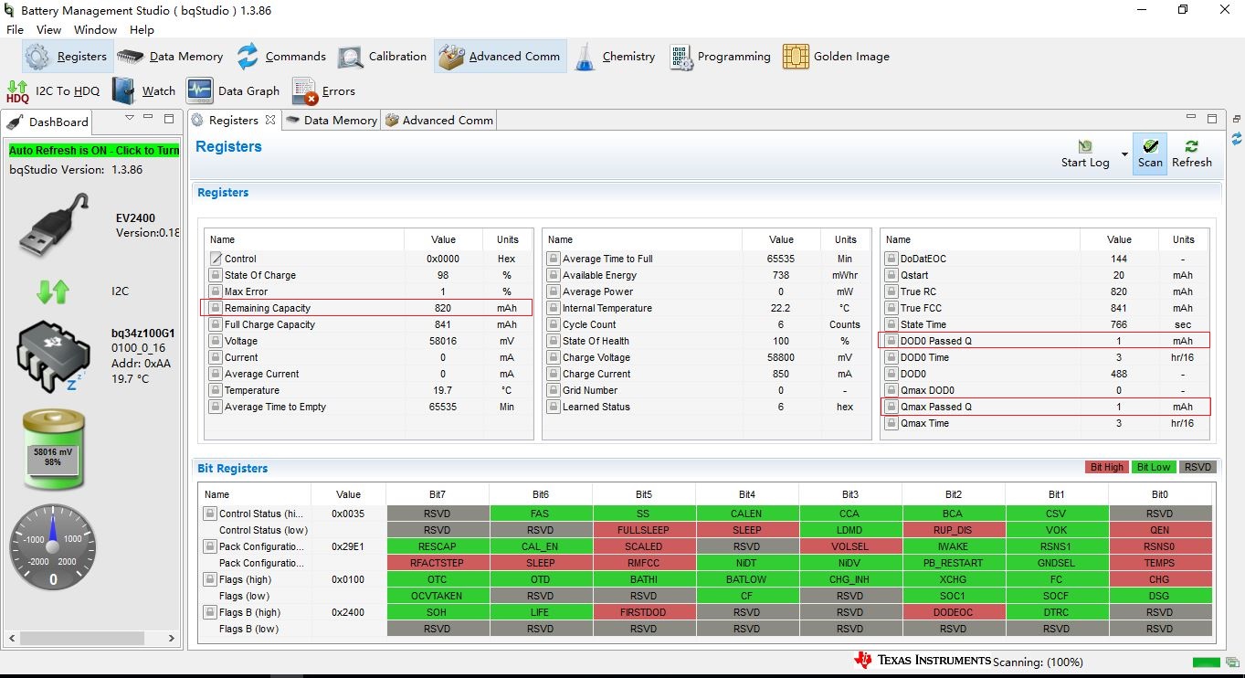Open the Help menu

click(x=142, y=30)
